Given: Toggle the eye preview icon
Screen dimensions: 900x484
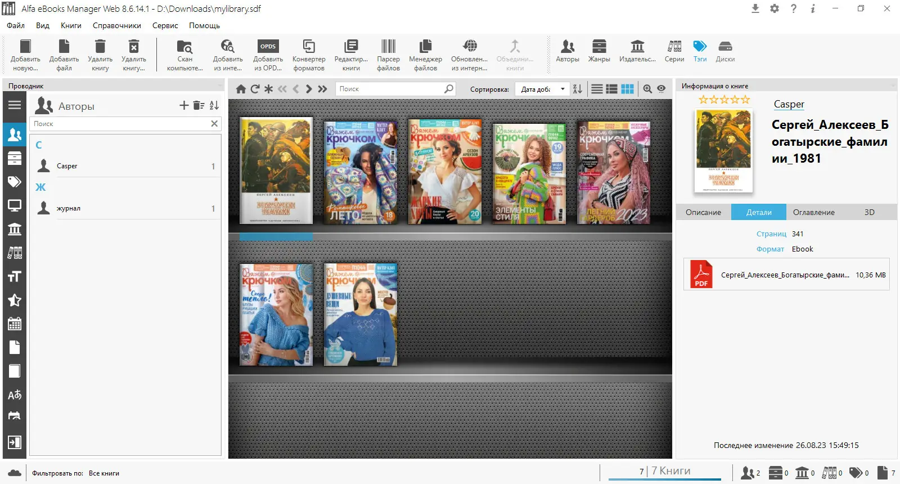Looking at the screenshot, I should coord(661,89).
